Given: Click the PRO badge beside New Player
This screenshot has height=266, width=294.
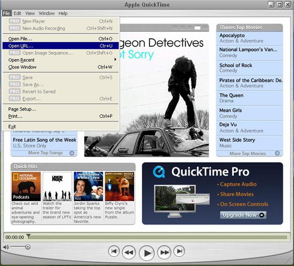Looking at the screenshot, I should coord(14,21).
